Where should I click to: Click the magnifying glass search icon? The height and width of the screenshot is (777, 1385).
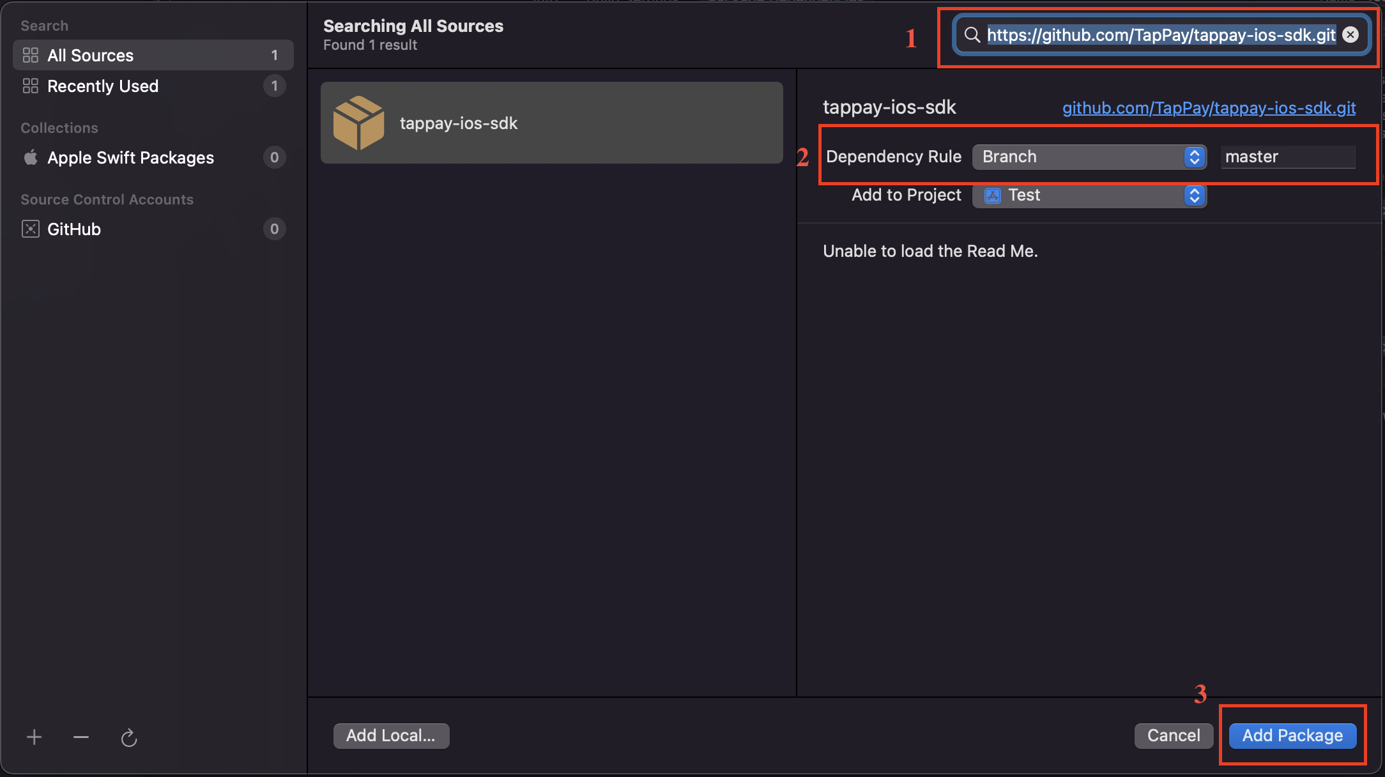pos(972,35)
